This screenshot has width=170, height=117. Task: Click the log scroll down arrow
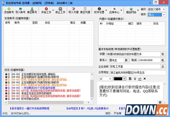click(92, 99)
